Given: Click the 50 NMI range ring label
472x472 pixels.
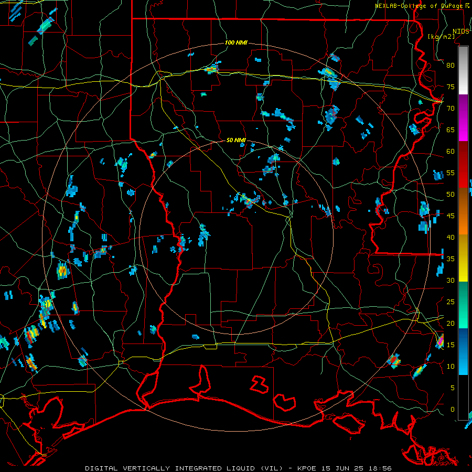Looking at the screenshot, I should coord(236,140).
